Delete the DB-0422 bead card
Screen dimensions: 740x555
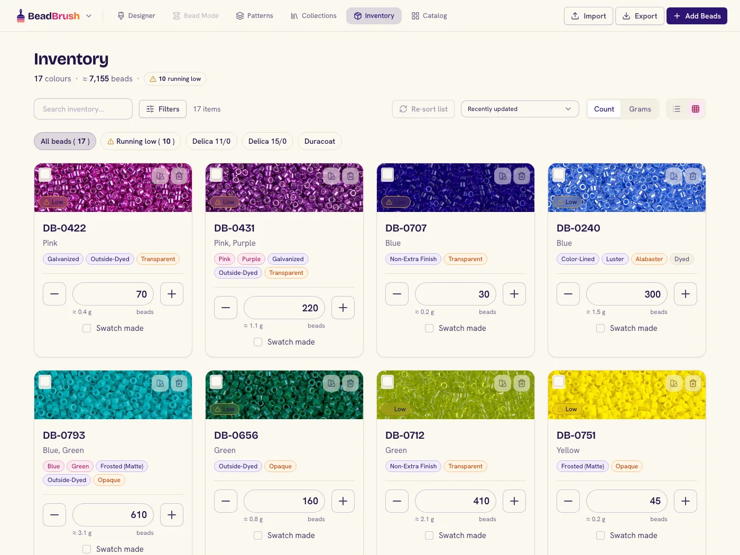[x=179, y=176]
